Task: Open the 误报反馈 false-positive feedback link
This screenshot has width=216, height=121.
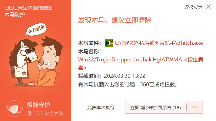Action: coord(194,8)
